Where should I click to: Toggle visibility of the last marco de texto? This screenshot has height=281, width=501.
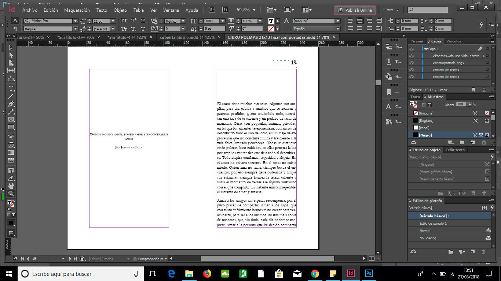[412, 77]
